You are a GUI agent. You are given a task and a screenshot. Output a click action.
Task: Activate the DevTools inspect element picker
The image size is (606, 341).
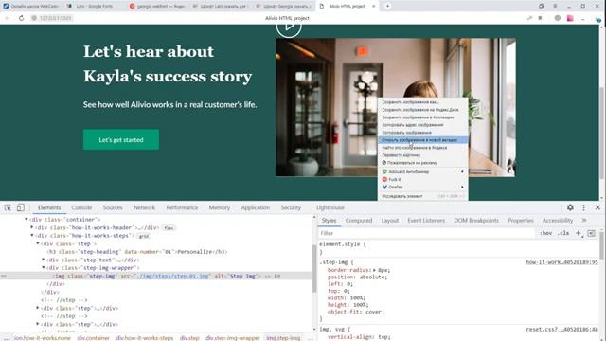point(8,207)
